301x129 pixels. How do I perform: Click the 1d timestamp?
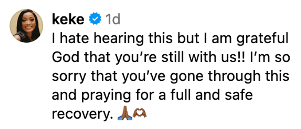click(x=112, y=20)
